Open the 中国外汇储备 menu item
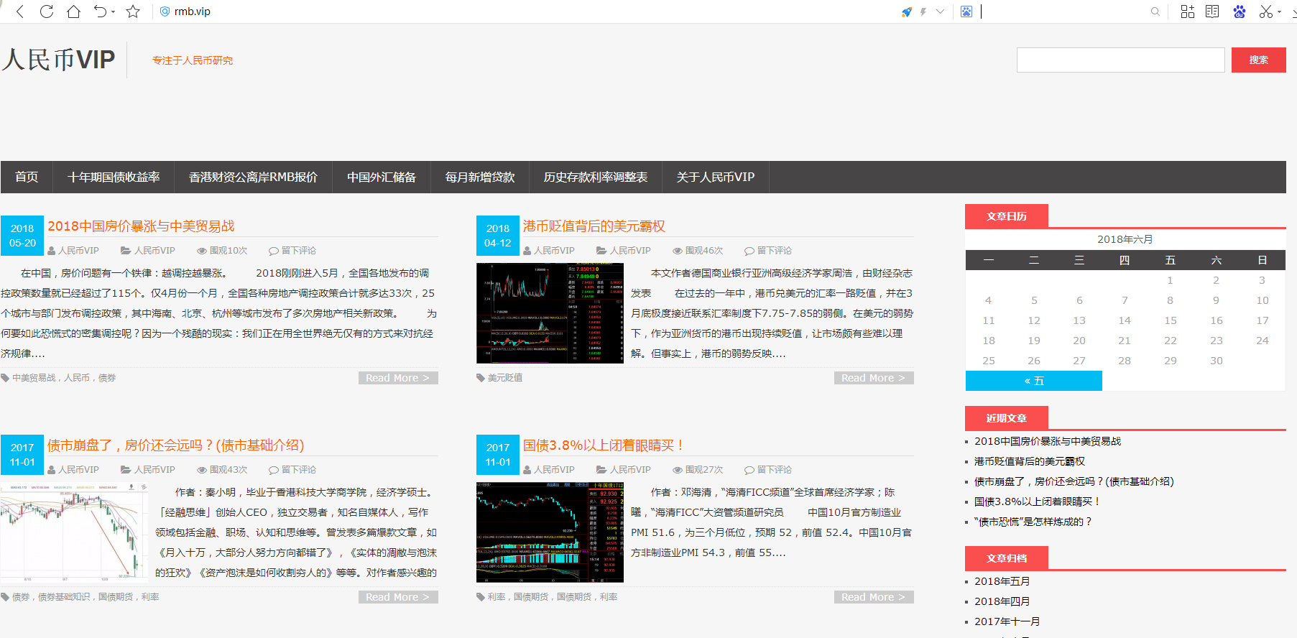The width and height of the screenshot is (1297, 638). pos(382,177)
